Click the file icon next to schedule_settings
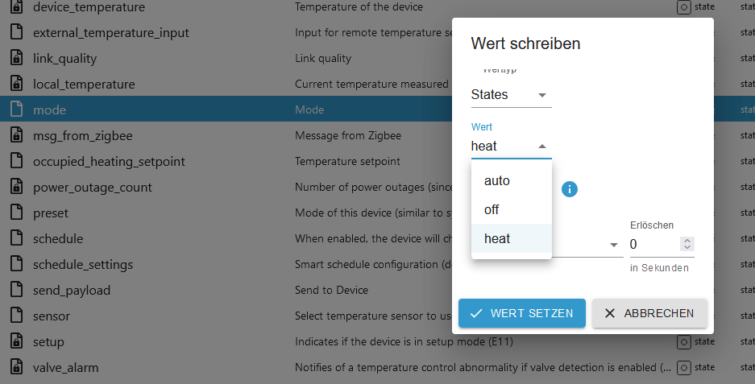Screen dimensions: 755x384 (x=16, y=264)
